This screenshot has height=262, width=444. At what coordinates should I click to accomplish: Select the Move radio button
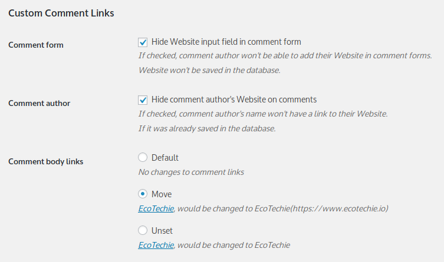[143, 194]
